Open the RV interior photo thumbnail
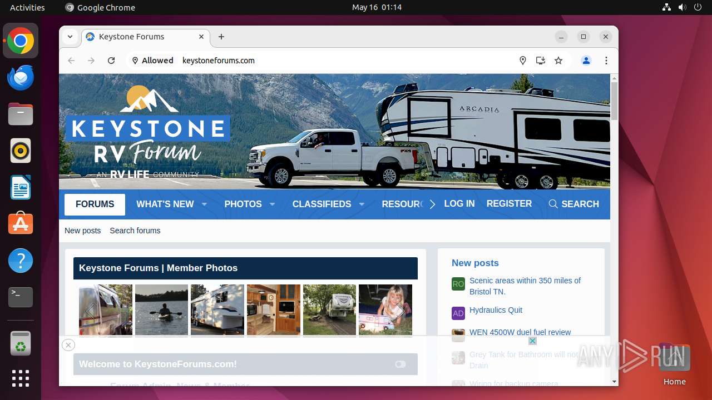 pos(274,310)
